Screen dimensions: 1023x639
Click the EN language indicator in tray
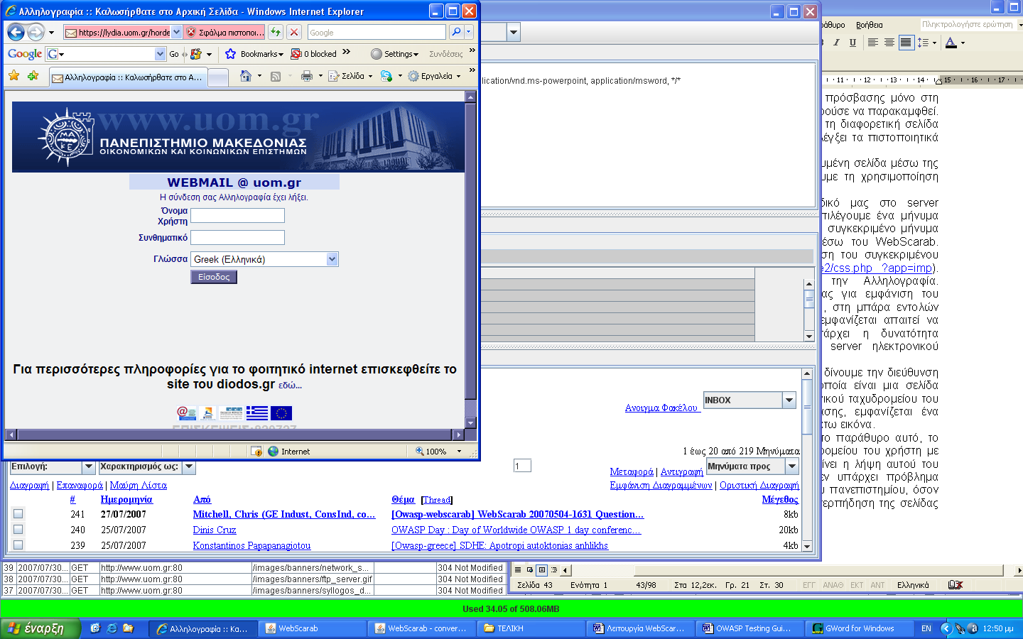coord(926,628)
